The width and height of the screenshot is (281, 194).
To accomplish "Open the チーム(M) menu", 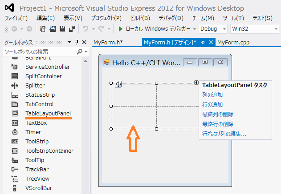I will pyautogui.click(x=203, y=18).
